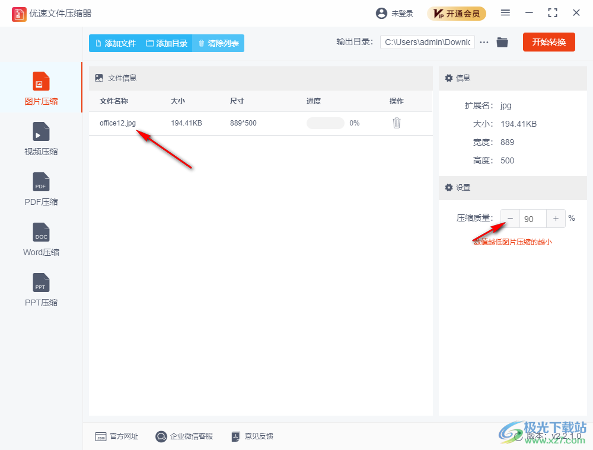Click the output directory path field
The width and height of the screenshot is (593, 450).
[x=428, y=42]
